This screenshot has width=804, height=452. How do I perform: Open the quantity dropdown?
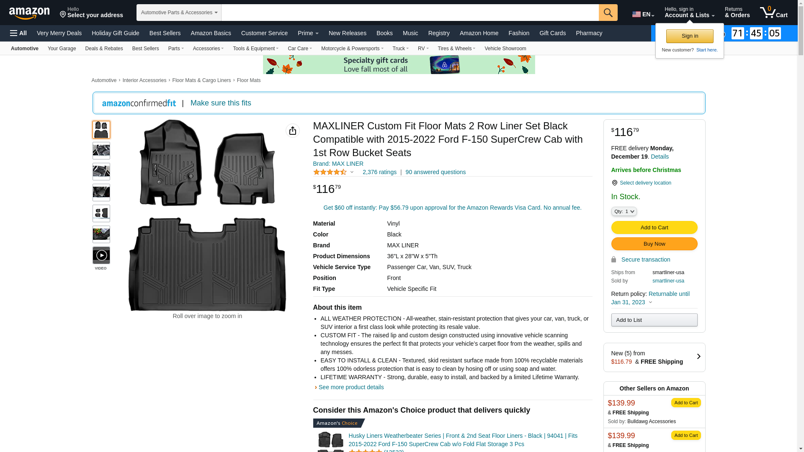(624, 211)
